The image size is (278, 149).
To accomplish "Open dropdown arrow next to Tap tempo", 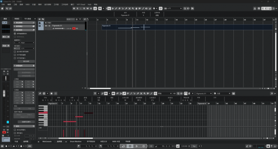I will pyautogui.click(x=199, y=146).
